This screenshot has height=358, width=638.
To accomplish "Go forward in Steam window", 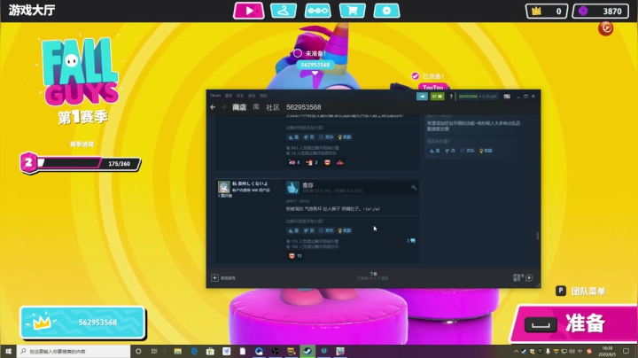I will (223, 107).
